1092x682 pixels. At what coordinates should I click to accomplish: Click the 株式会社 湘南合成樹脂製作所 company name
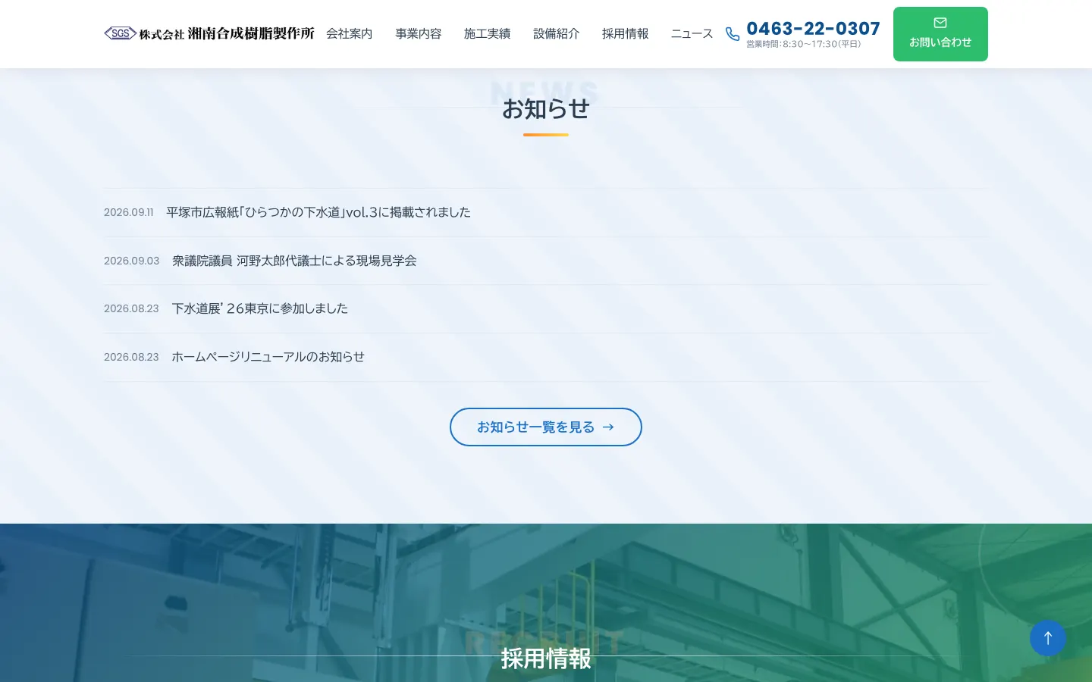[227, 33]
